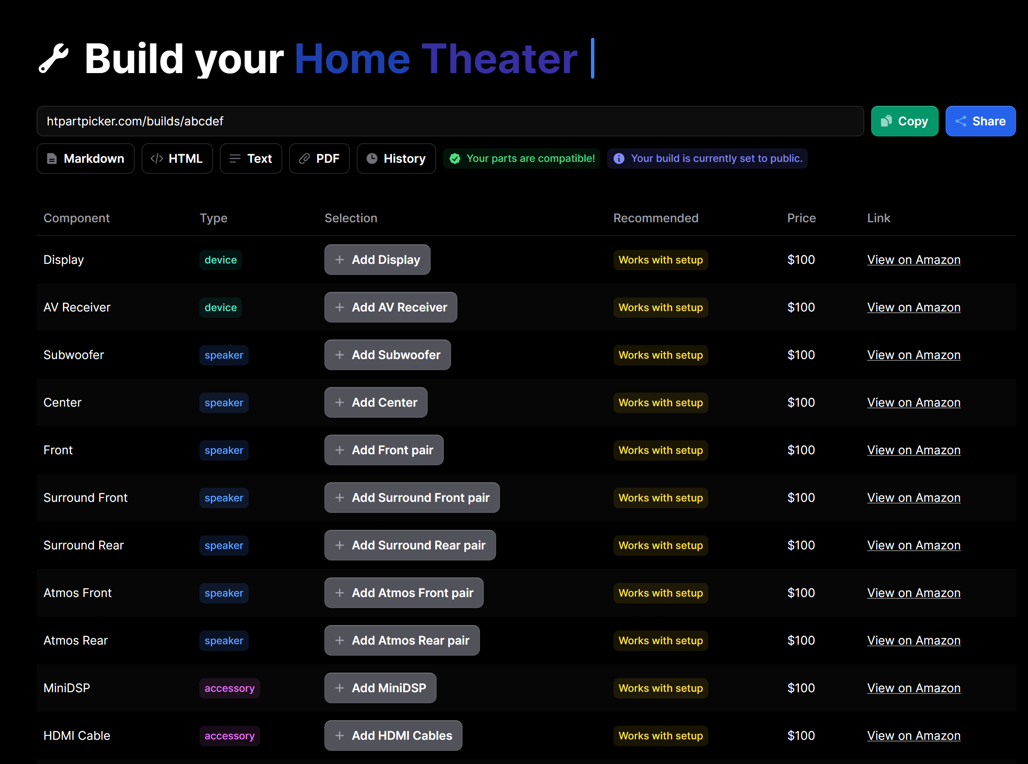Add a MiniDSP accessory
The width and height of the screenshot is (1028, 764).
pos(381,689)
